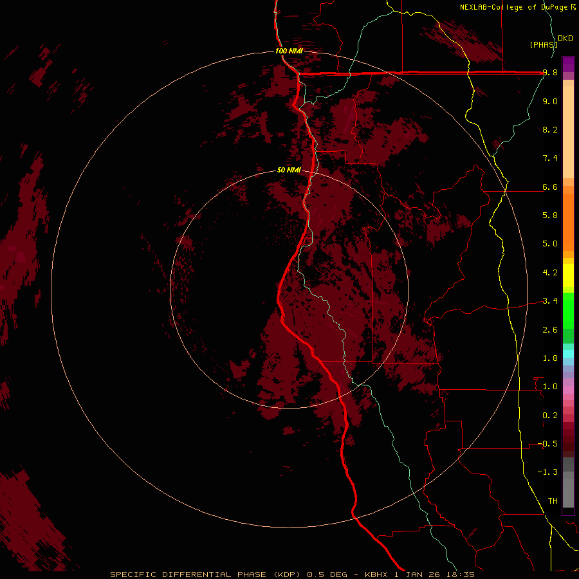Pick the yellow swatch on the color bar

tap(568, 275)
